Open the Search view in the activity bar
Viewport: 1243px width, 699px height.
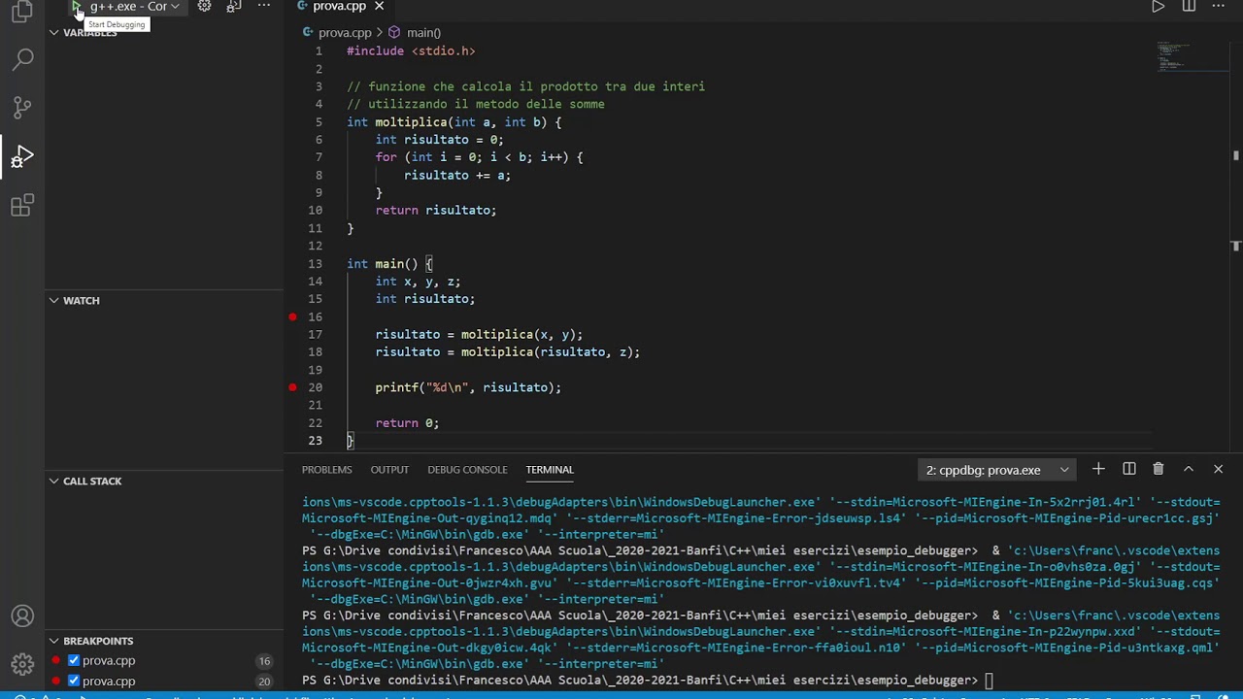pyautogui.click(x=22, y=60)
